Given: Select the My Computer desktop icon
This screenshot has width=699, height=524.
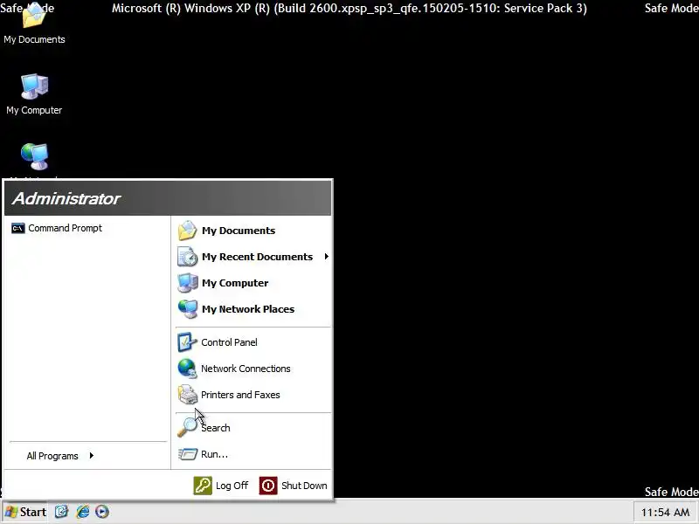Looking at the screenshot, I should click(34, 94).
